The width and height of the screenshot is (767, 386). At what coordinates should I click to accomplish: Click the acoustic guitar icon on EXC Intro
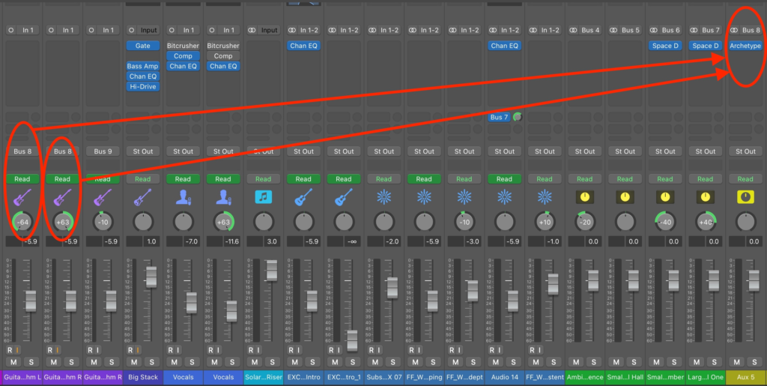pos(303,197)
